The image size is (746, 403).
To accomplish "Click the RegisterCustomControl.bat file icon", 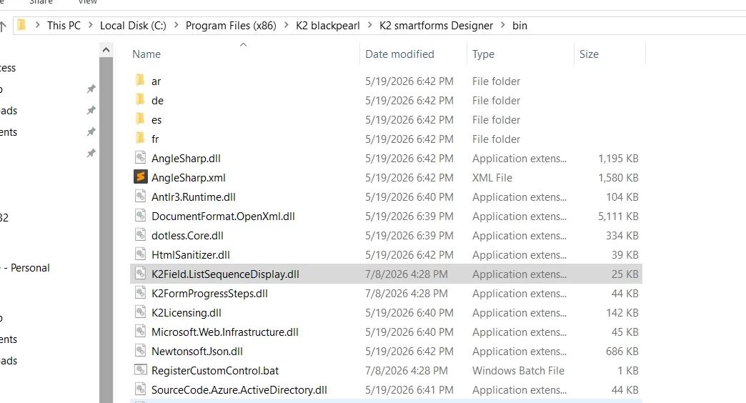I will click(140, 369).
